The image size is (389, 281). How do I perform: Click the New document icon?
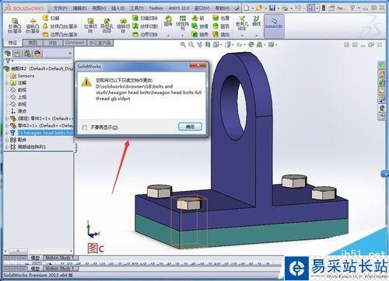point(246,8)
